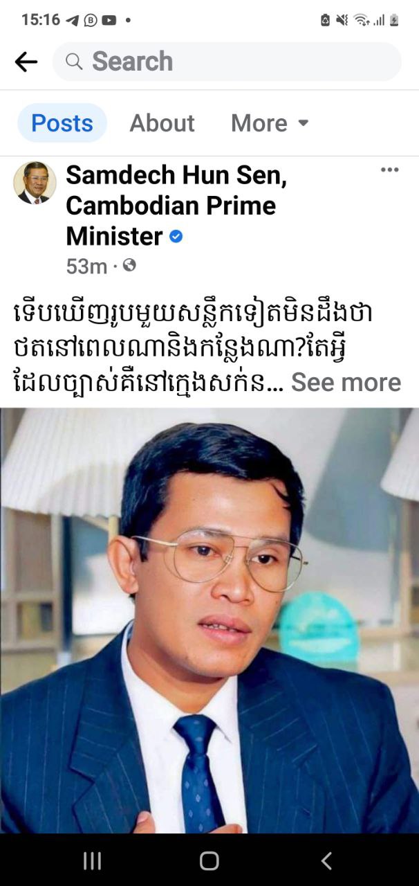Tap the 53m post timestamp
This screenshot has width=419, height=886.
[x=86, y=266]
